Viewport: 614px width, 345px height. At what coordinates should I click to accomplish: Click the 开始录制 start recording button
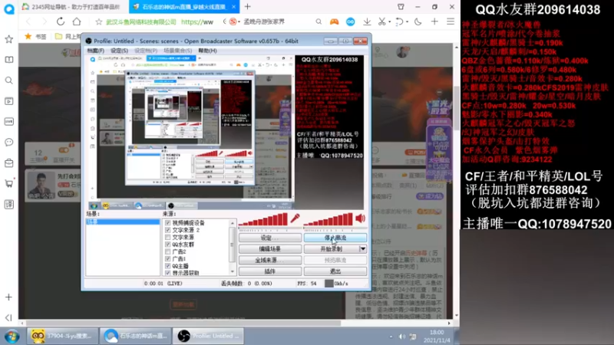coord(332,248)
